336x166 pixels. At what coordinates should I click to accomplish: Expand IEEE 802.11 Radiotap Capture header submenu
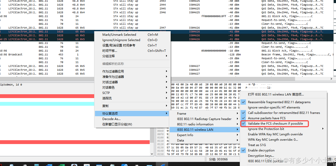coord(204,119)
